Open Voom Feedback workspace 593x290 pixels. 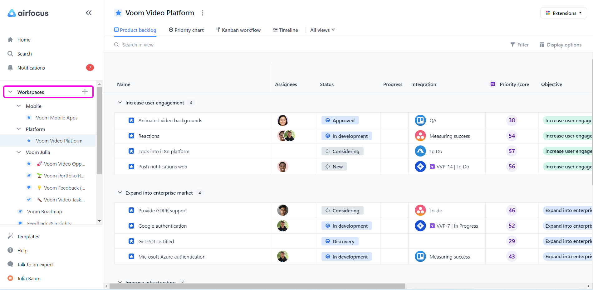coord(64,188)
